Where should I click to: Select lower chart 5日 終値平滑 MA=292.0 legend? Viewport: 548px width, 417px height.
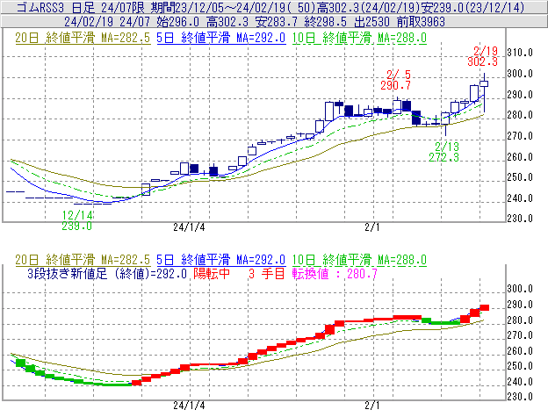point(221,260)
